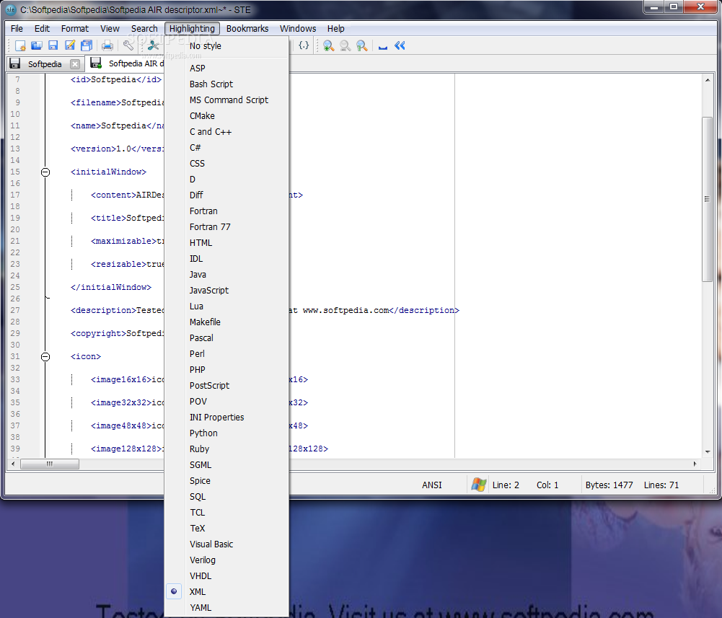
Task: Click the scissors Cut icon
Action: tap(153, 45)
